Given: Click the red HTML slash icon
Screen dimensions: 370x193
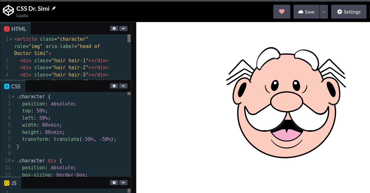Looking at the screenshot, I should (x=7, y=29).
